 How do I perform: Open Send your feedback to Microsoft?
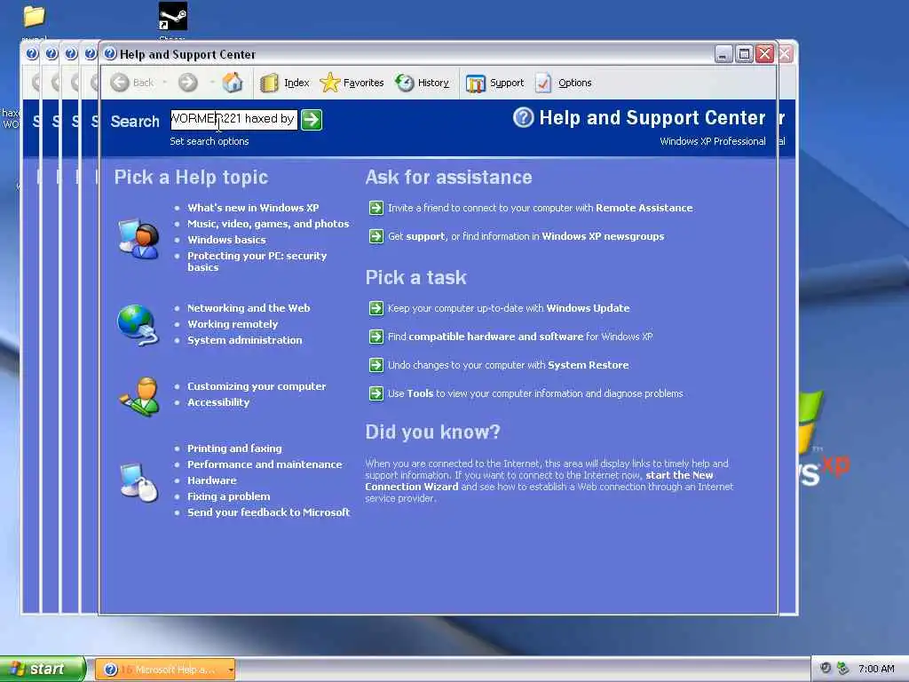[x=268, y=512]
